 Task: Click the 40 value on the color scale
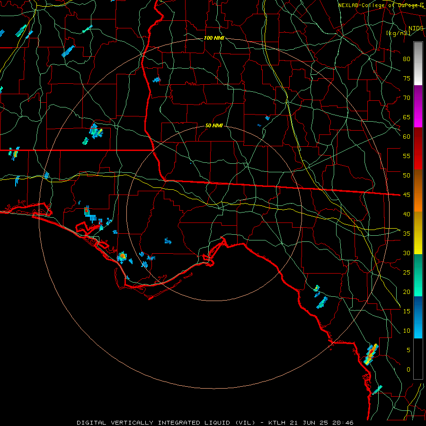coord(407,214)
